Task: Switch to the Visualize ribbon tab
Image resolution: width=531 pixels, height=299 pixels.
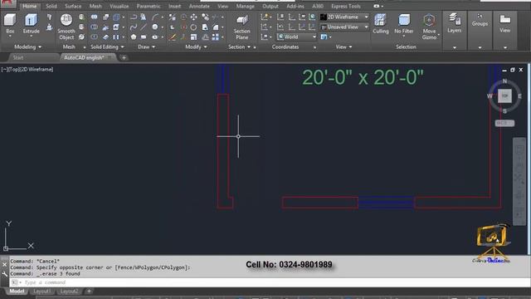Action: [119, 6]
